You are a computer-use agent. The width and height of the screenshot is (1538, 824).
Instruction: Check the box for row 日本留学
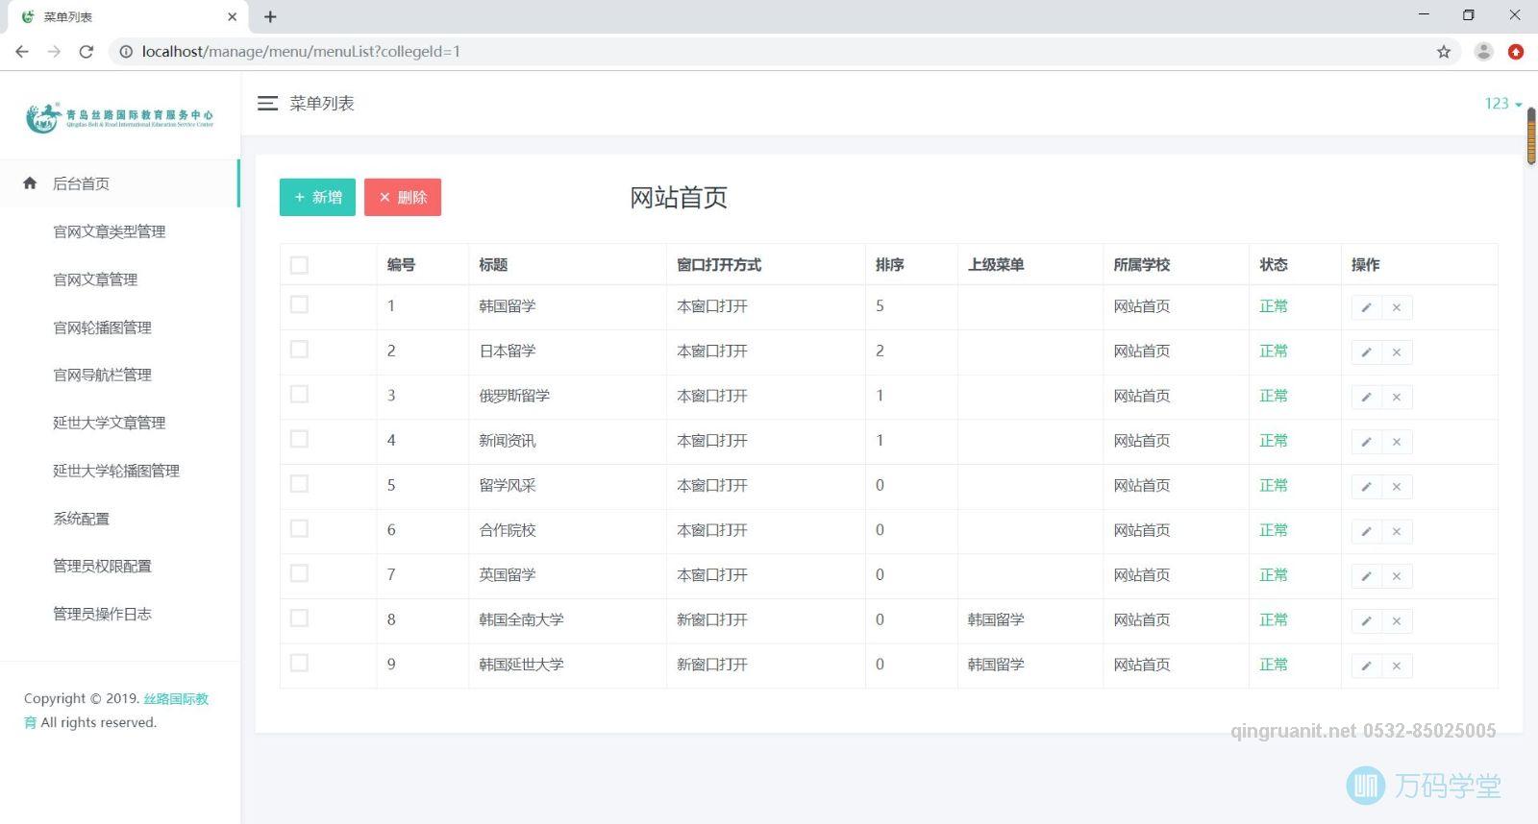coord(299,350)
